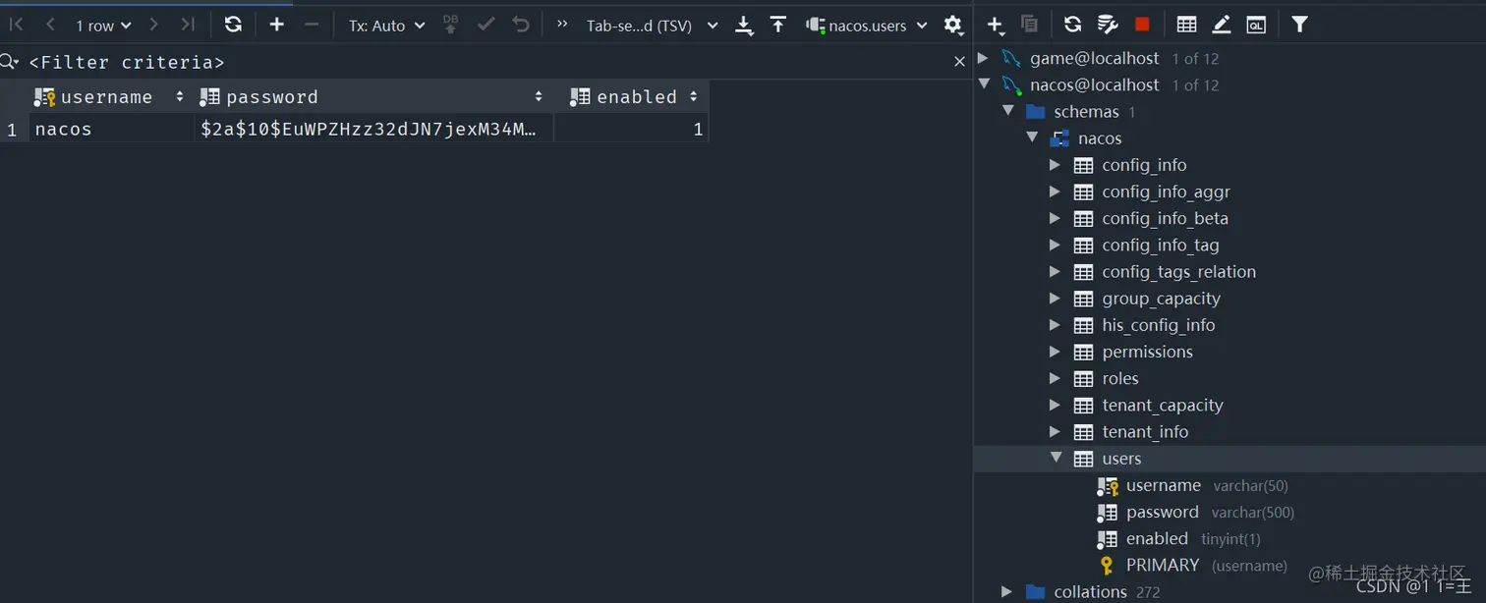Open the nacos.users target dropdown
1486x603 pixels.
[867, 26]
